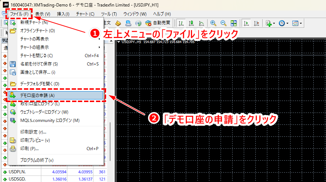Toggle chart auto scroll
Image resolution: width=326 pixels, height=182 pixels.
point(246,23)
